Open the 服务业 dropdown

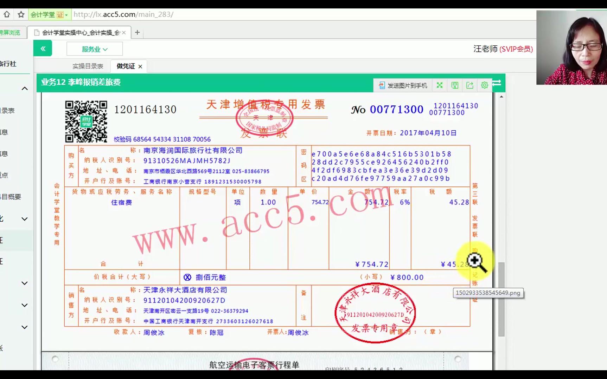pos(94,48)
